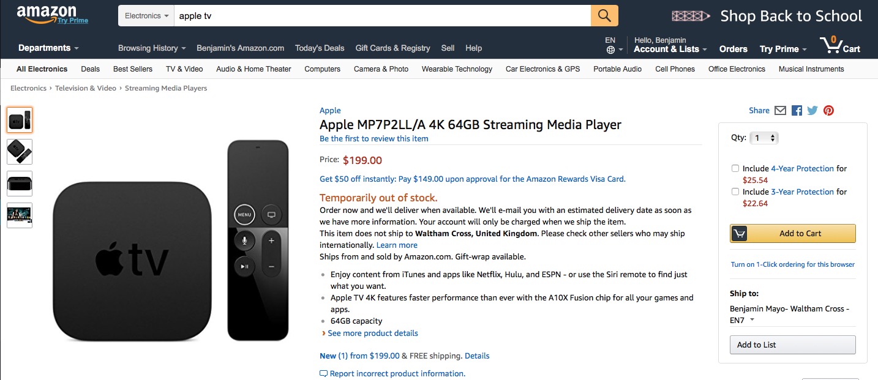The image size is (878, 380).
Task: Enable the 4-Year Protection checkbox
Action: [735, 168]
